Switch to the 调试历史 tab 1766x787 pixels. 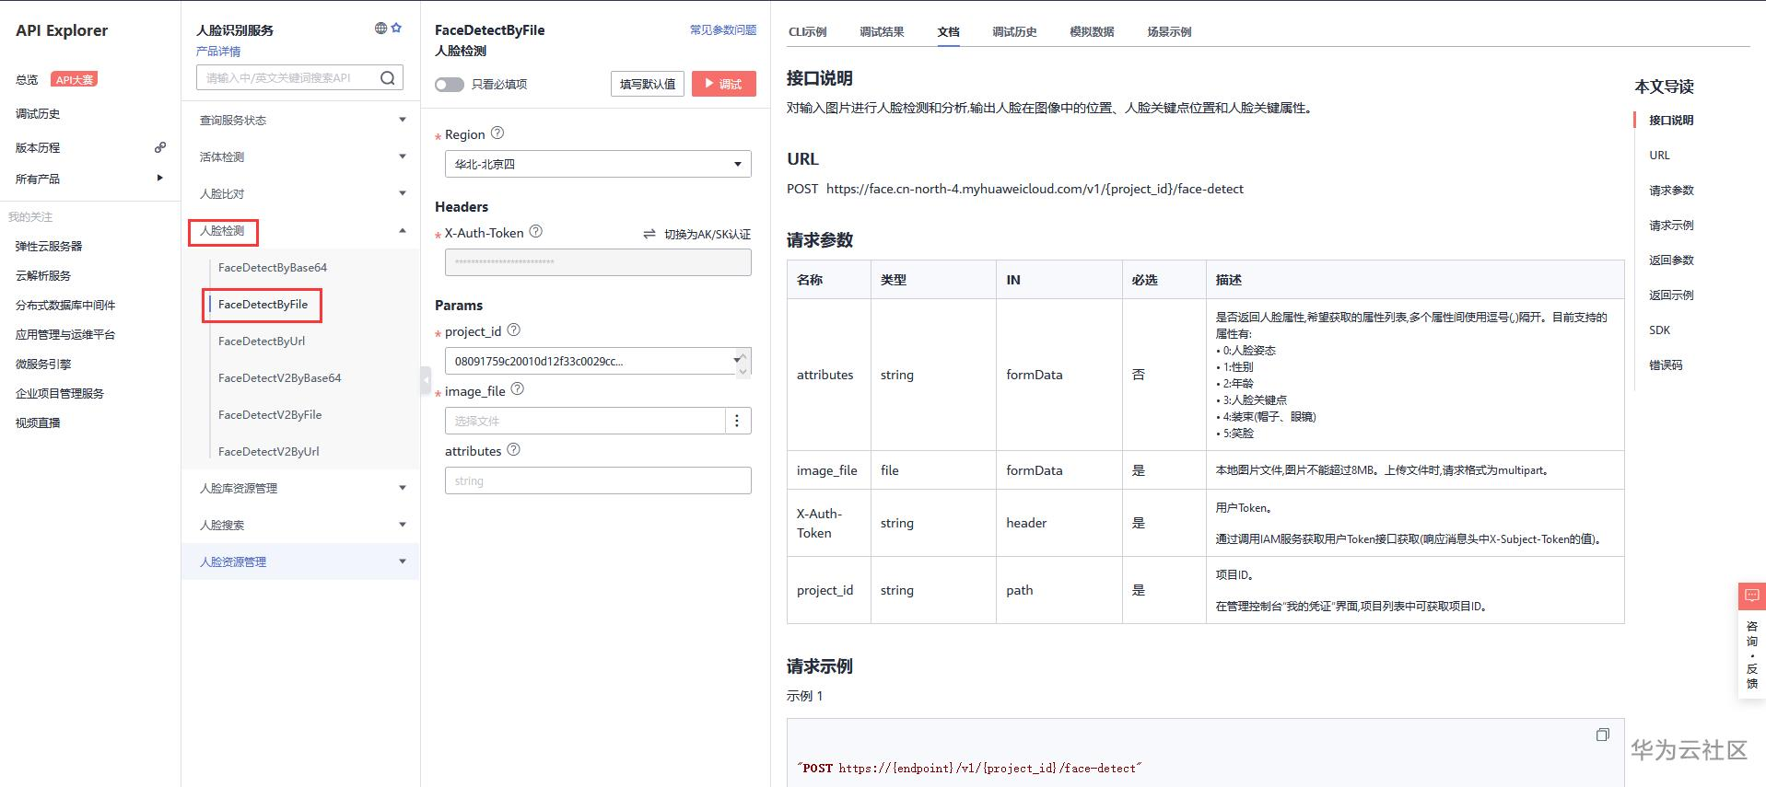point(1014,31)
